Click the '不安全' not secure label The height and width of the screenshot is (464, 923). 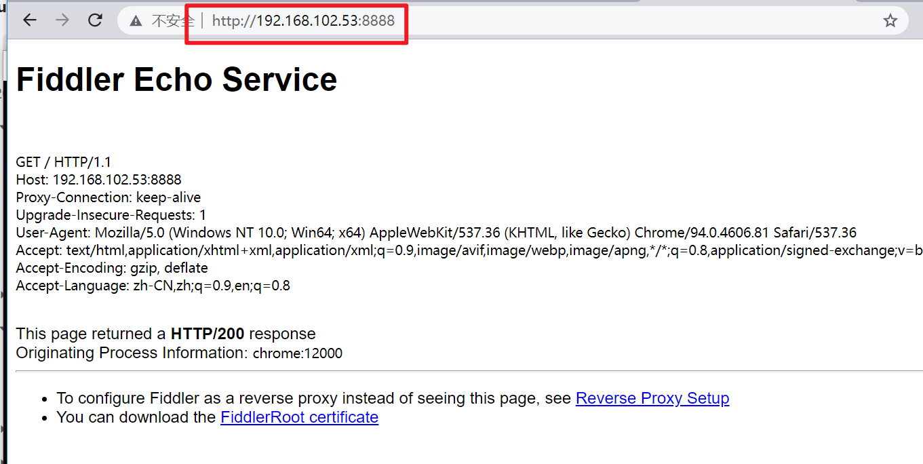tap(172, 21)
